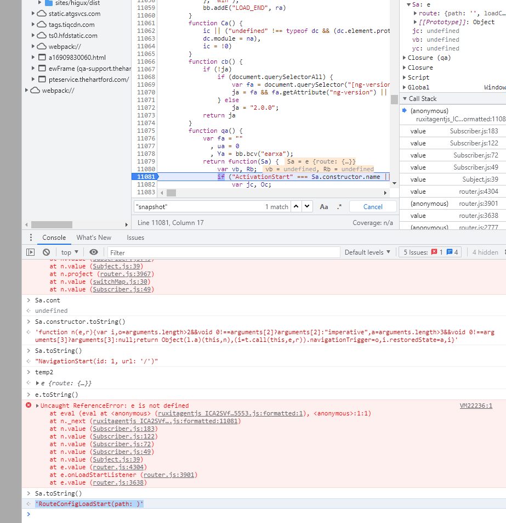
Task: Open the drawer three-dot menu
Action: pyautogui.click(x=31, y=238)
